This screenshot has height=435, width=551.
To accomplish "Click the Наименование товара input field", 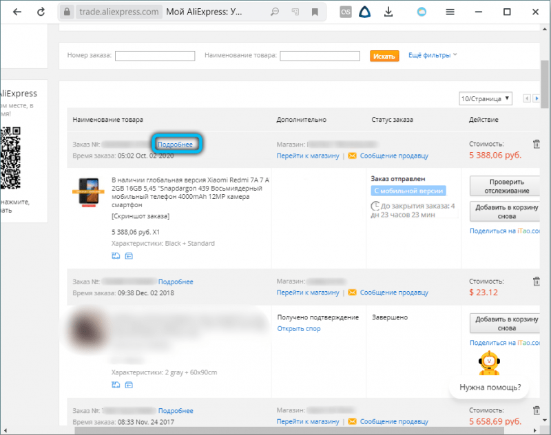I will click(320, 56).
